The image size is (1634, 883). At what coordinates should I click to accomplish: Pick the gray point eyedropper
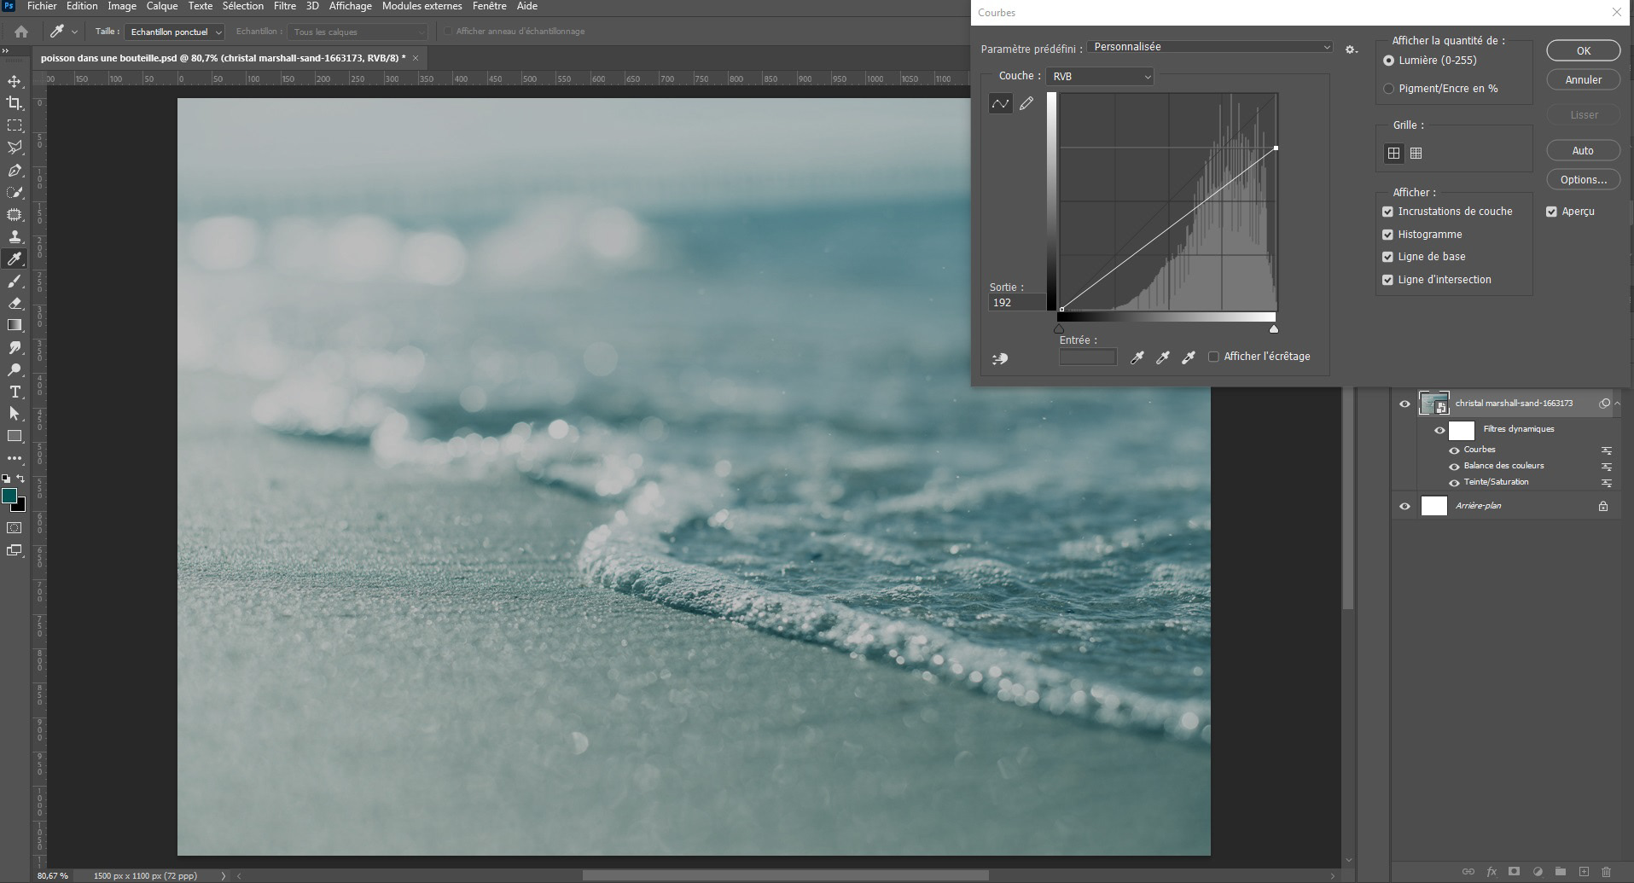tap(1162, 358)
